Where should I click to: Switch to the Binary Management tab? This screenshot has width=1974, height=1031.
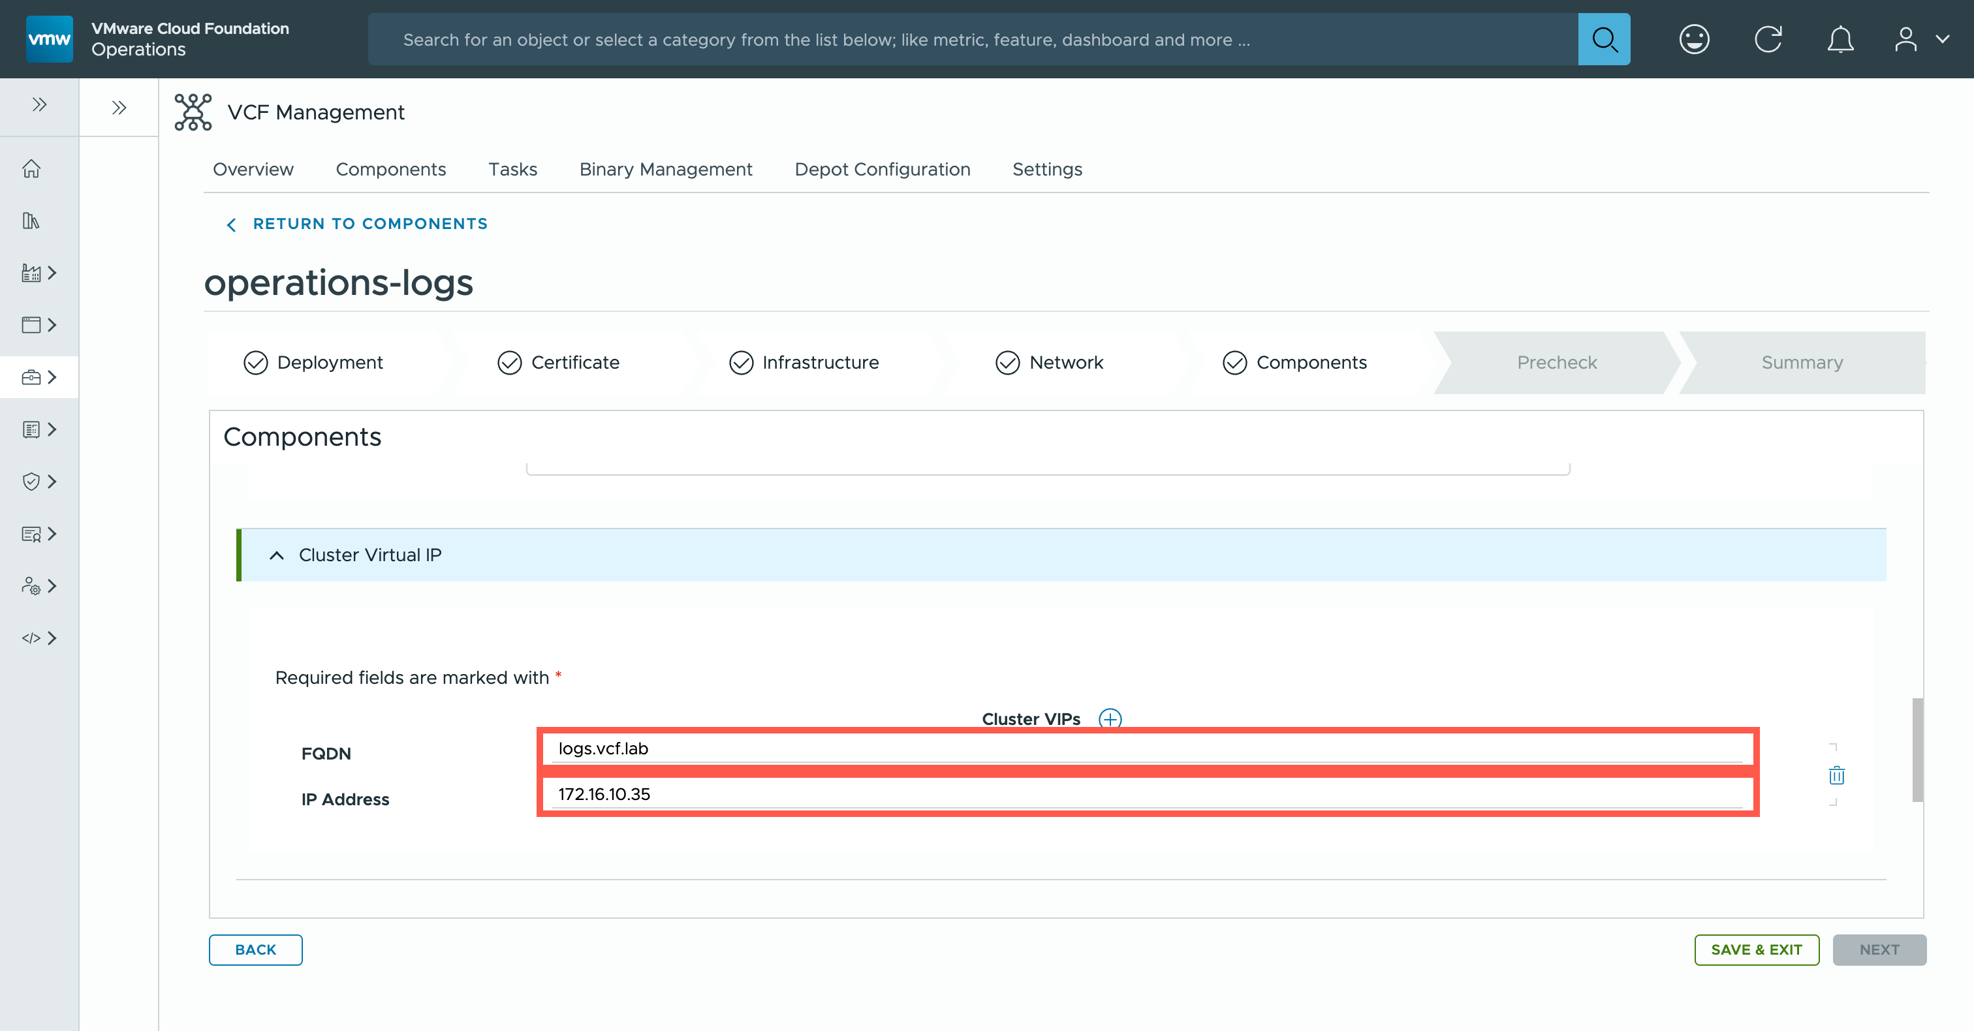point(665,169)
